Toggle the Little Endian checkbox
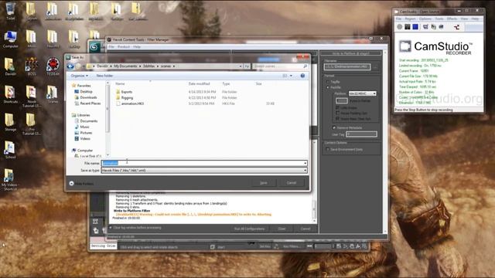Viewport: 495px width, 278px height. (x=337, y=107)
